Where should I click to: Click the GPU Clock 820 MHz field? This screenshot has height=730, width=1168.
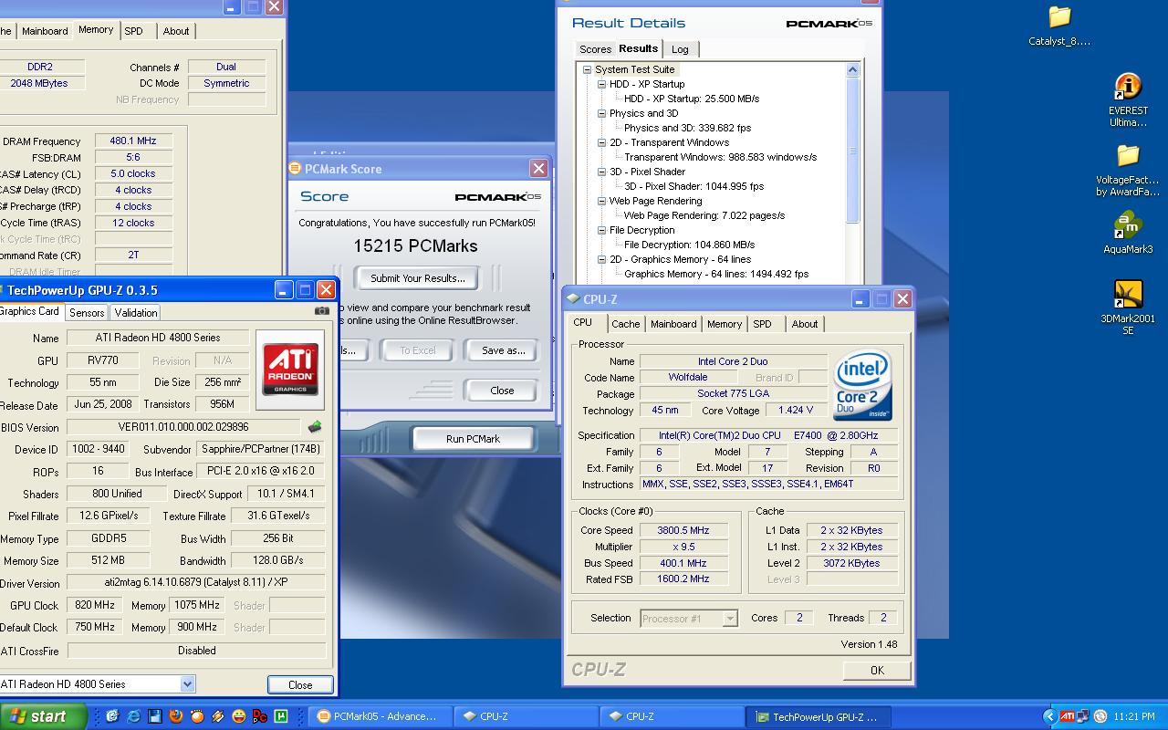93,605
